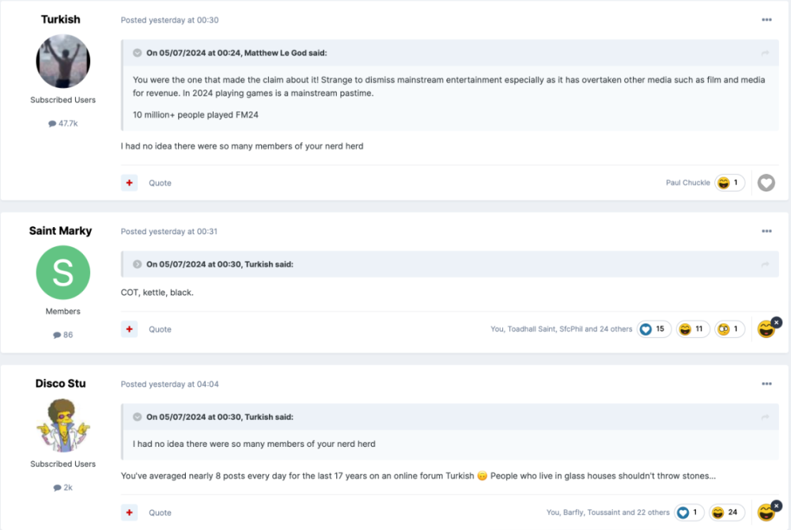Click Quote on Turkish's post
The height and width of the screenshot is (530, 791).
pos(160,183)
